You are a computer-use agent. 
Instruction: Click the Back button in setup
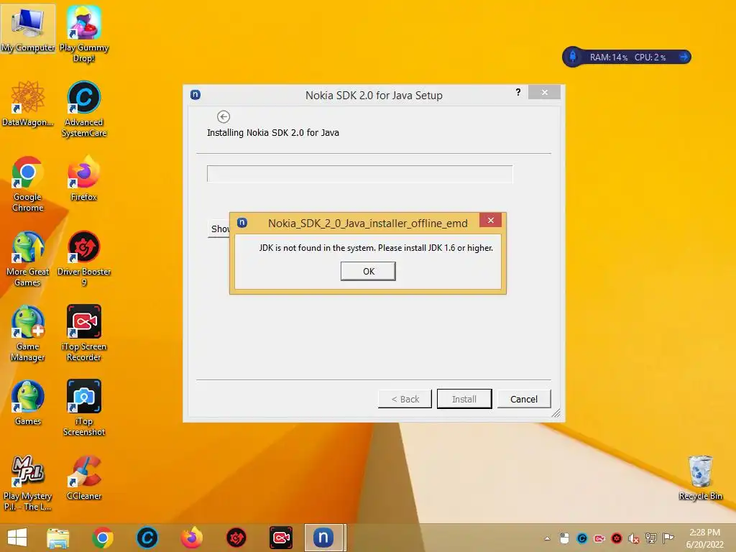click(405, 399)
